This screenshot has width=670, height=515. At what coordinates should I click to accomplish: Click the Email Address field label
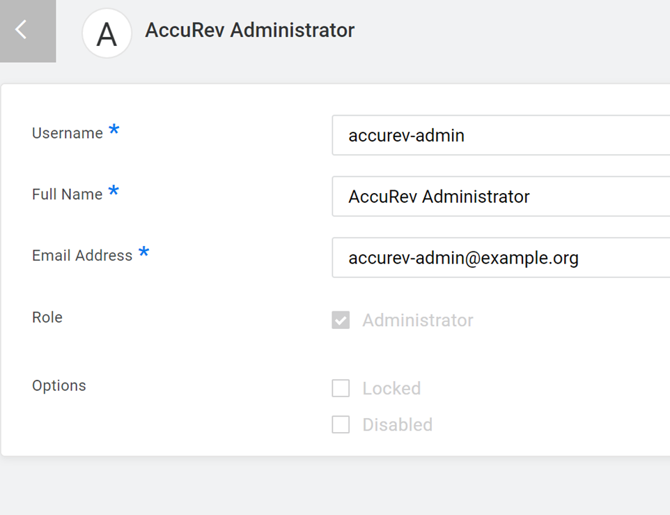(82, 256)
